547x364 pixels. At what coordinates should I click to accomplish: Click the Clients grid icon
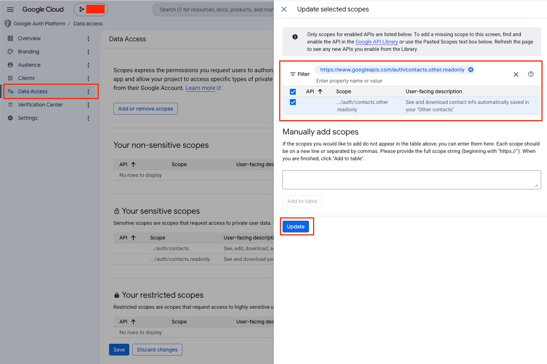(10, 78)
